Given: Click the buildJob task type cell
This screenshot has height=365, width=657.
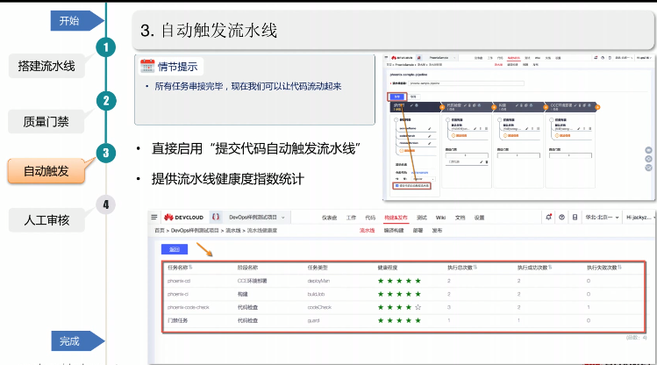Looking at the screenshot, I should pyautogui.click(x=316, y=294).
